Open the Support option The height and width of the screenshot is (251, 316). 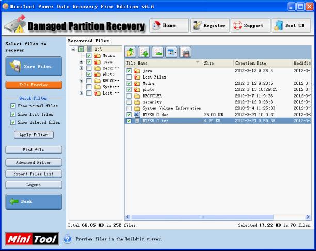pyautogui.click(x=250, y=25)
